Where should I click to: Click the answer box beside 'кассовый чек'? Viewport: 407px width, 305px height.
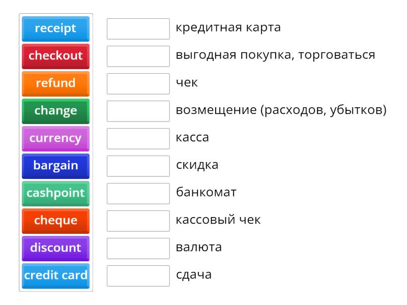[x=138, y=221]
